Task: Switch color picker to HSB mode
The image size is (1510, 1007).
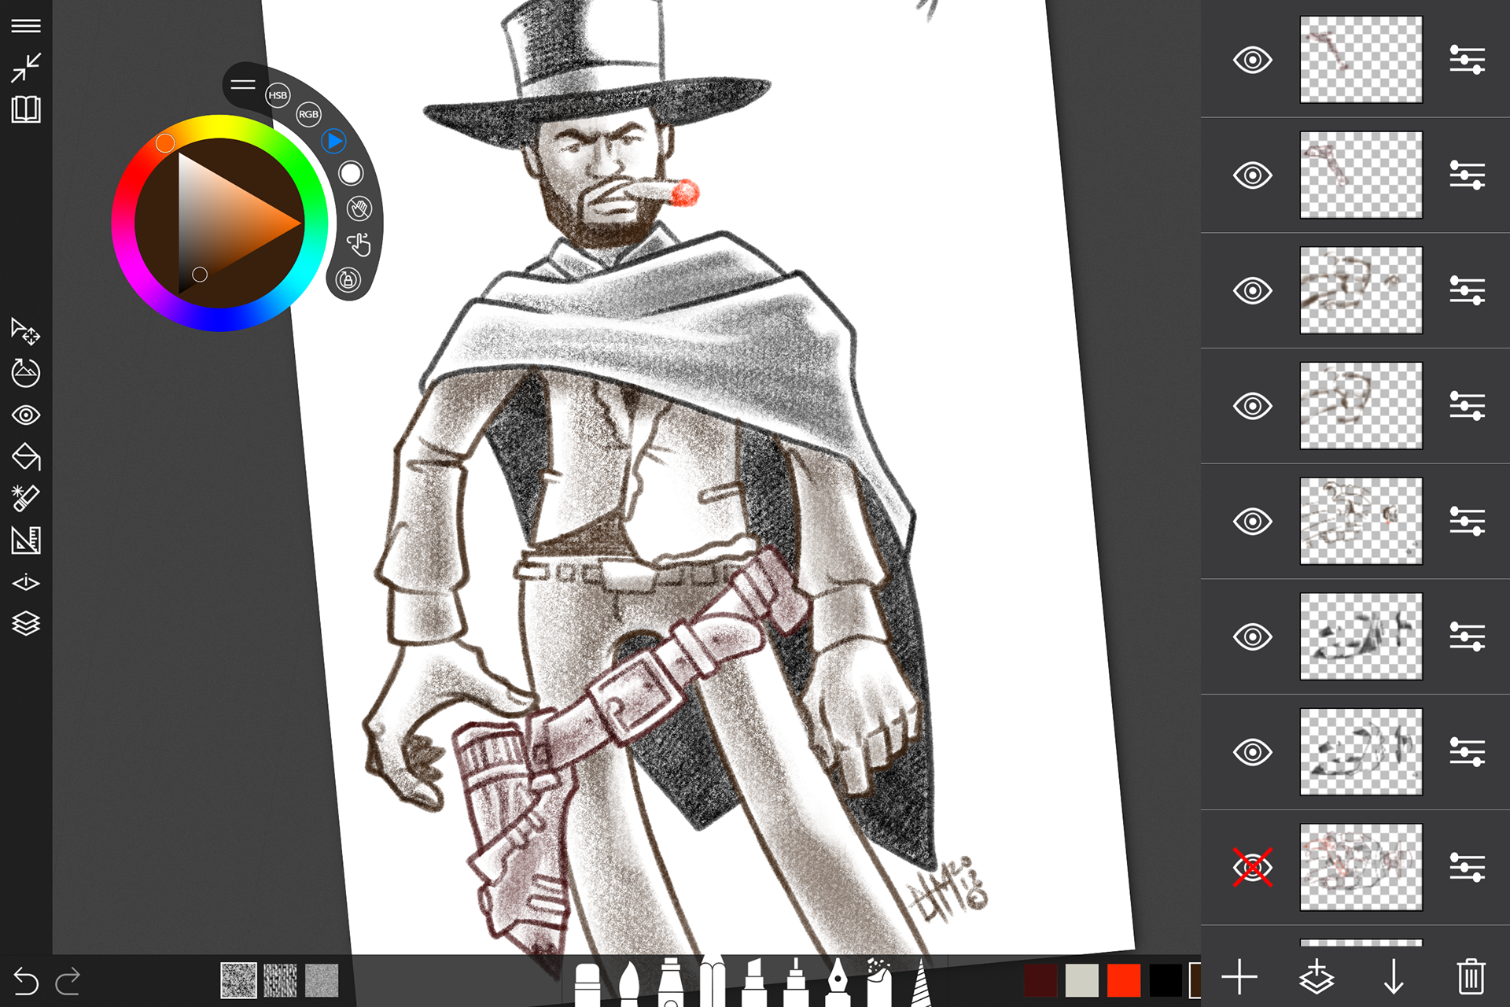Action: tap(278, 95)
